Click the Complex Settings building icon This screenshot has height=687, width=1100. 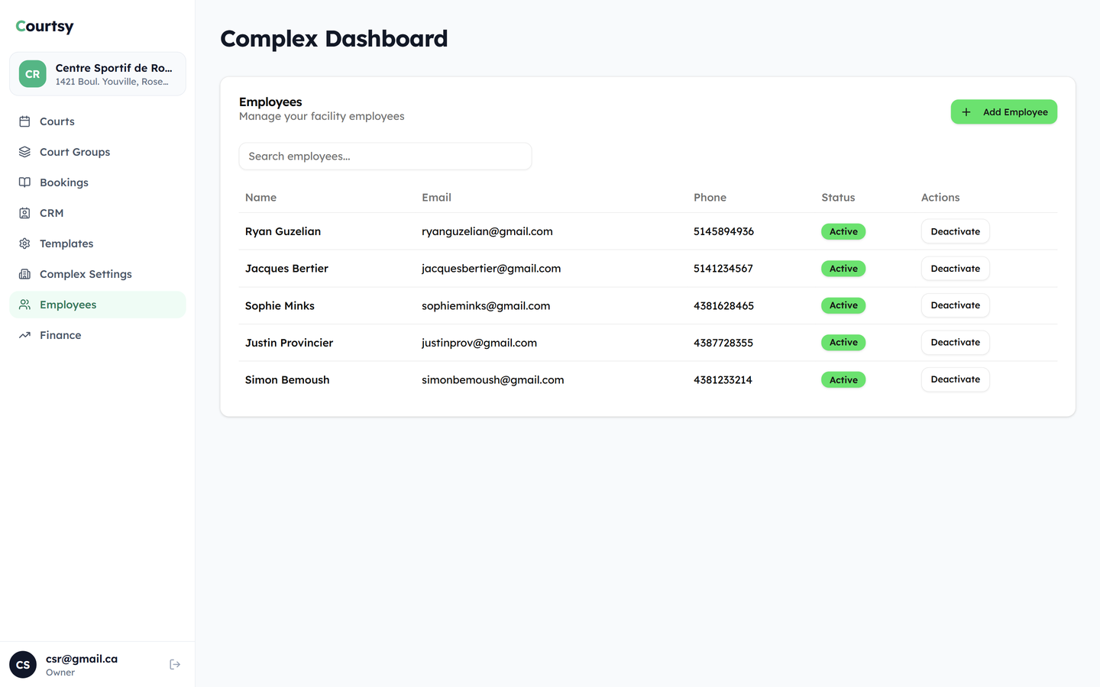click(x=24, y=274)
